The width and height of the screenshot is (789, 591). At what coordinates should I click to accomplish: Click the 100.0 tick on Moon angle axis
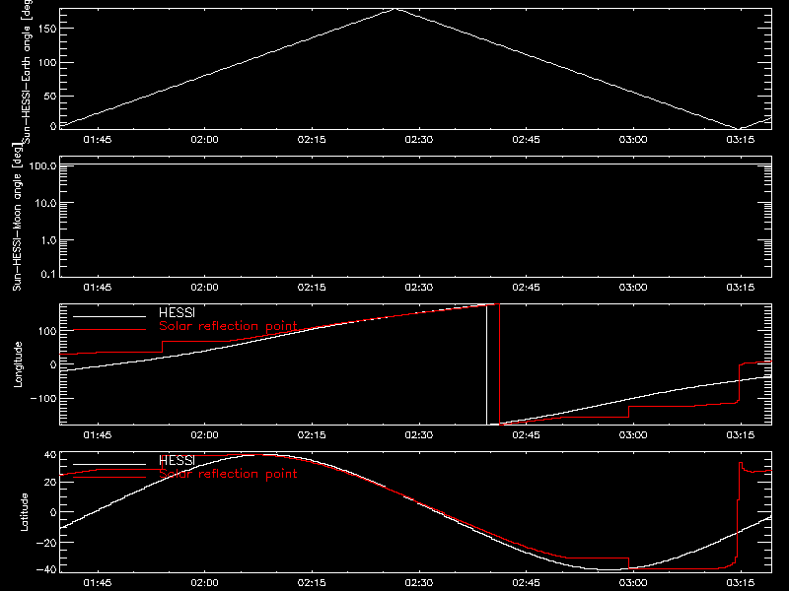tap(42, 165)
